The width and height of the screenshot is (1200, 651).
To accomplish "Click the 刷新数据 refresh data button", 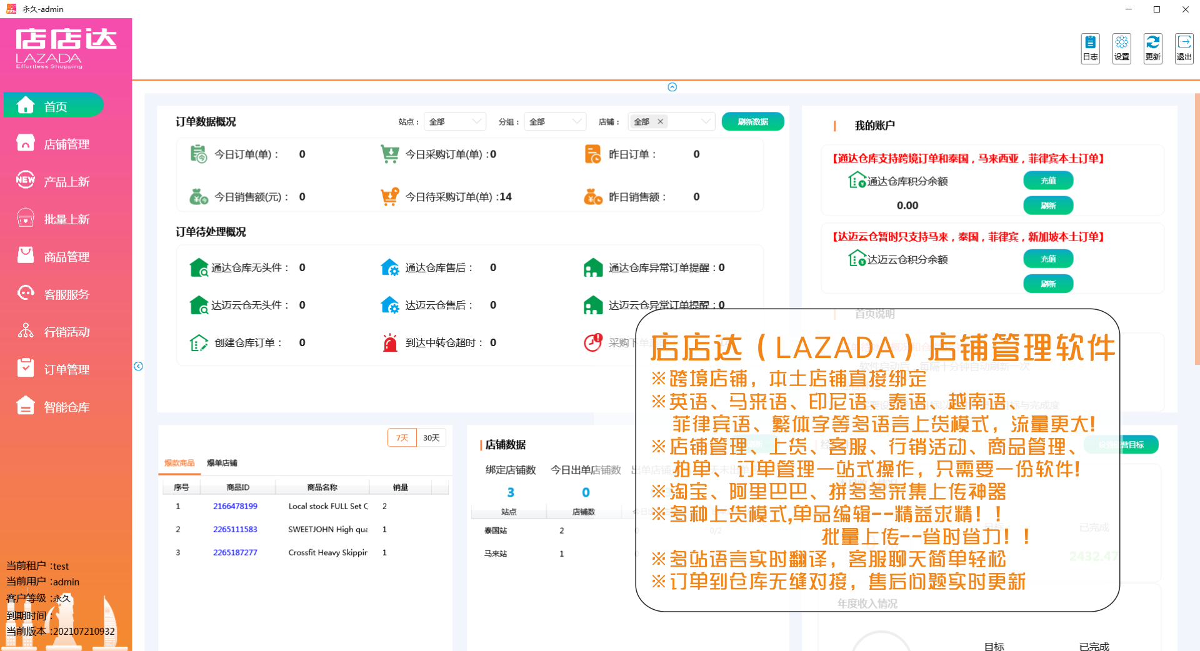I will tap(752, 121).
